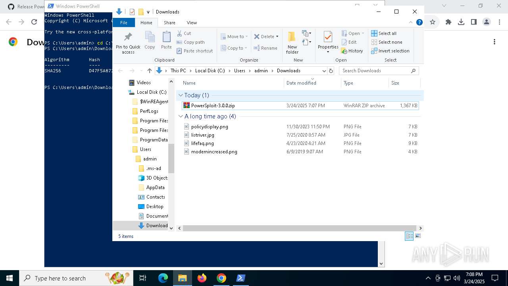Create a New folder
508x286 pixels.
coord(292,43)
